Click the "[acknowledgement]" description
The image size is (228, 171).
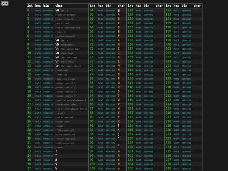[x=65, y=36]
